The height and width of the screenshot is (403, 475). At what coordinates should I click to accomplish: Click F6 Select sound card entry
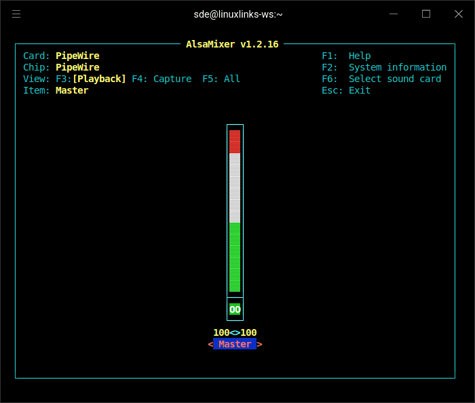[x=381, y=79]
